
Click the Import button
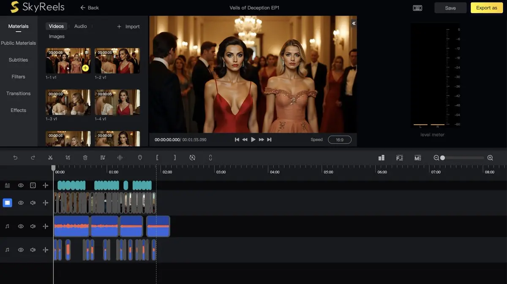(128, 27)
